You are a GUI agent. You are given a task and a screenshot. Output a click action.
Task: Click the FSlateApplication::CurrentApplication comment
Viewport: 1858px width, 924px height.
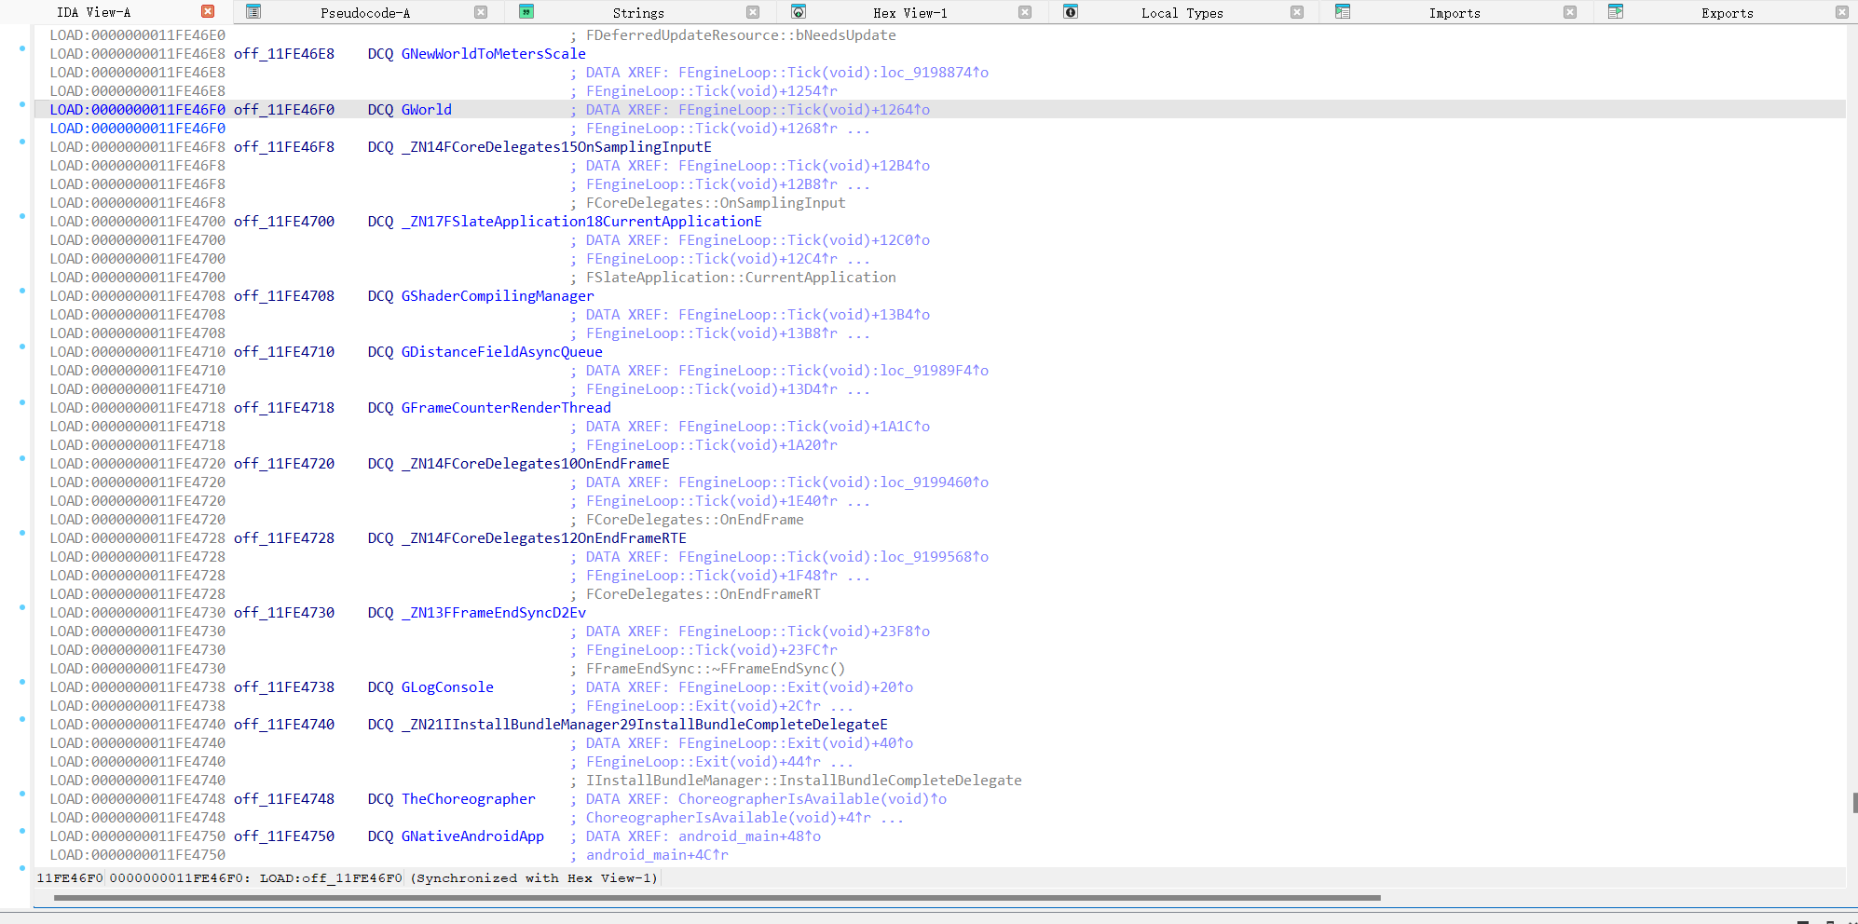point(741,278)
